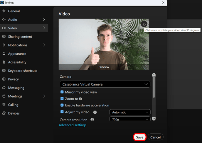Click the camera Preview thumbnail
The width and height of the screenshot is (202, 143).
[104, 44]
